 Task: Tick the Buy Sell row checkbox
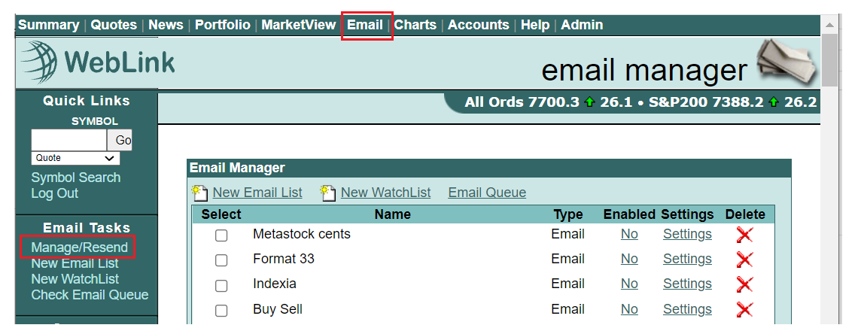pyautogui.click(x=221, y=311)
